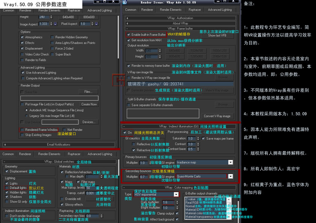Click the Create Now button
The image size is (316, 223).
[89, 104]
